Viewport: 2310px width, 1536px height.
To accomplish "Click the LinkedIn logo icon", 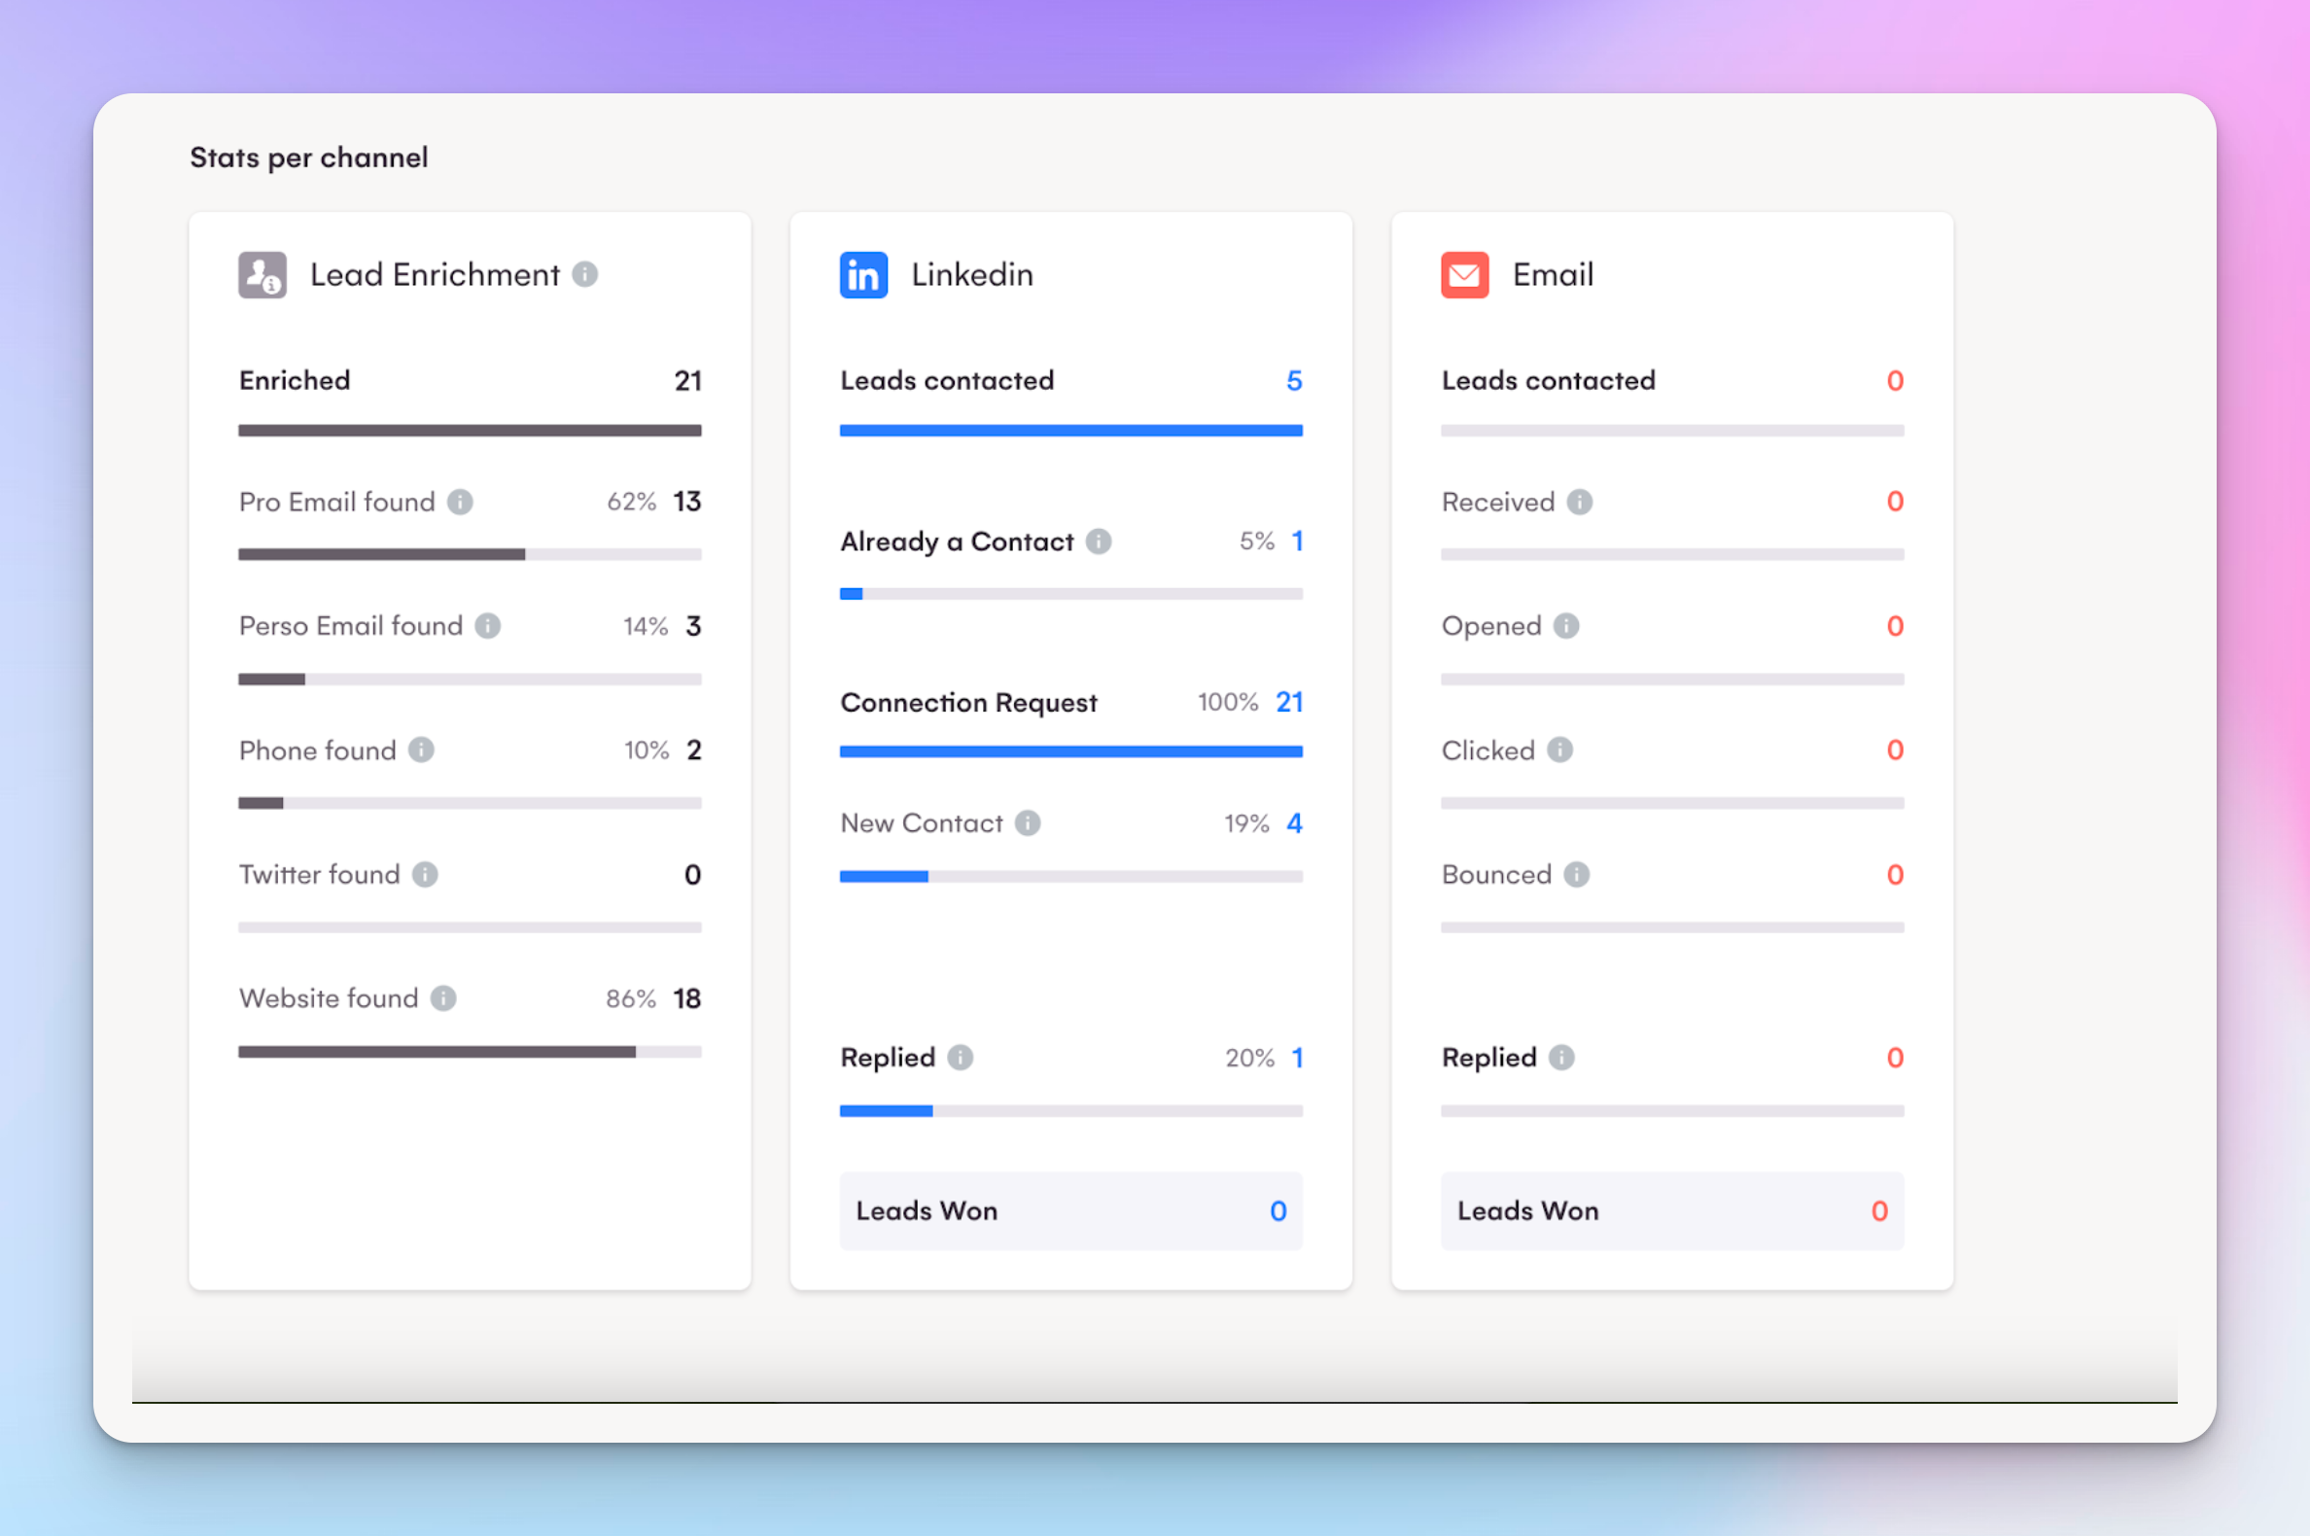I will tap(863, 274).
